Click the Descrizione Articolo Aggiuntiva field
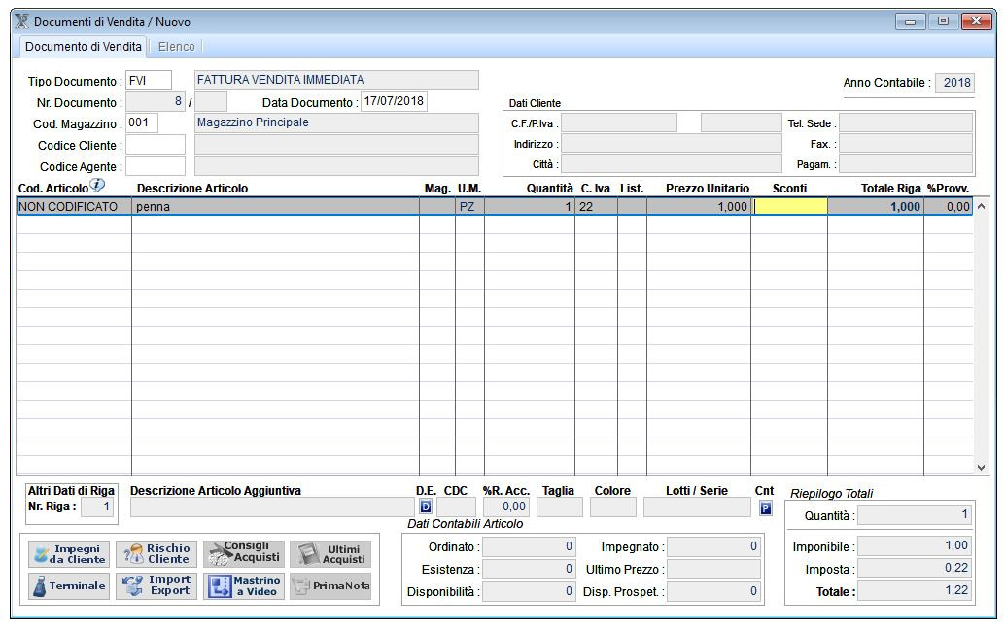Image resolution: width=1005 pixels, height=629 pixels. click(272, 507)
